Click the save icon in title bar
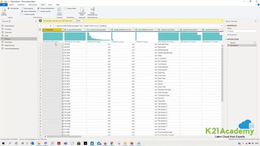The width and height of the screenshot is (260, 146). point(5,2)
